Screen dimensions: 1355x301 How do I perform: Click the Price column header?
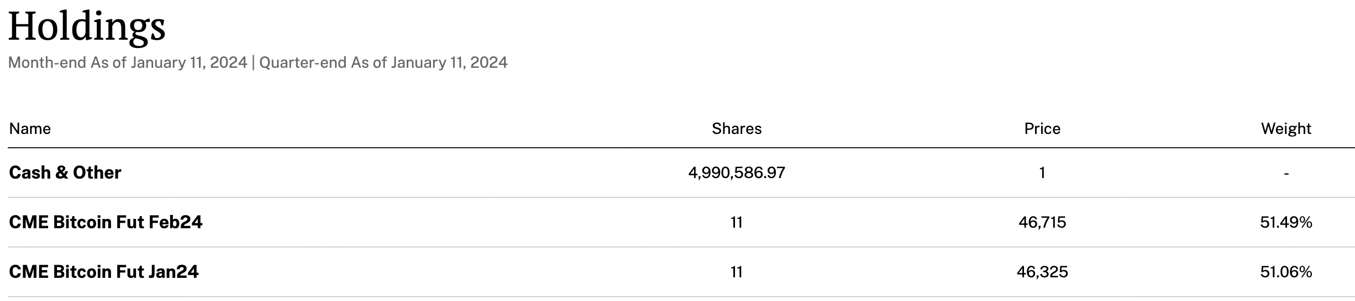click(1042, 128)
